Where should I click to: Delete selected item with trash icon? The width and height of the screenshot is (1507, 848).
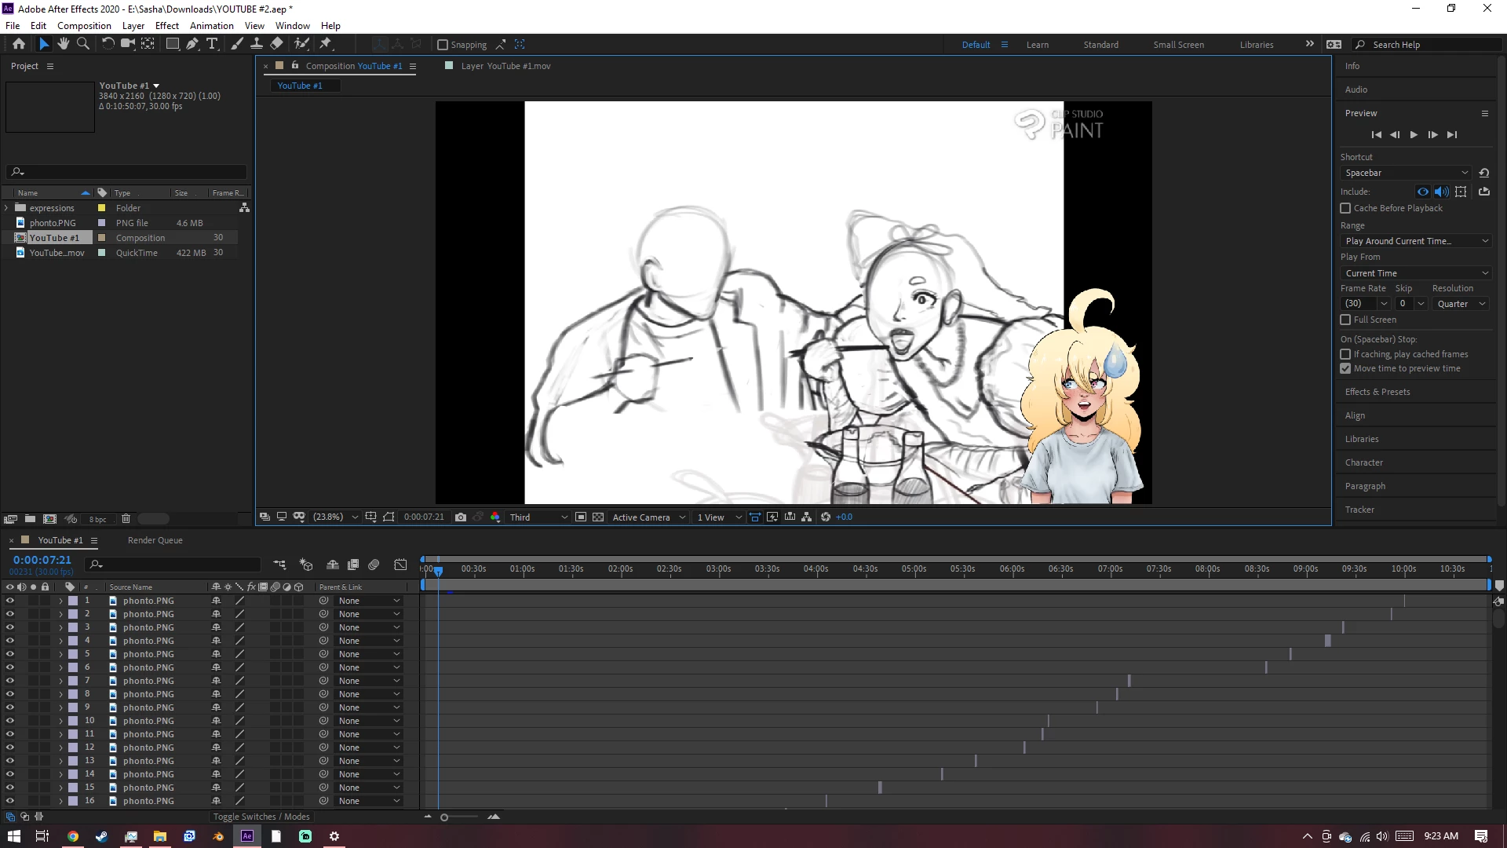pos(126,518)
